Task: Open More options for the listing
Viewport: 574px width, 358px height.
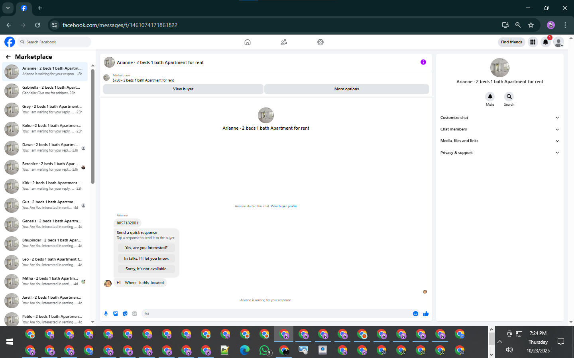Action: 346,89
